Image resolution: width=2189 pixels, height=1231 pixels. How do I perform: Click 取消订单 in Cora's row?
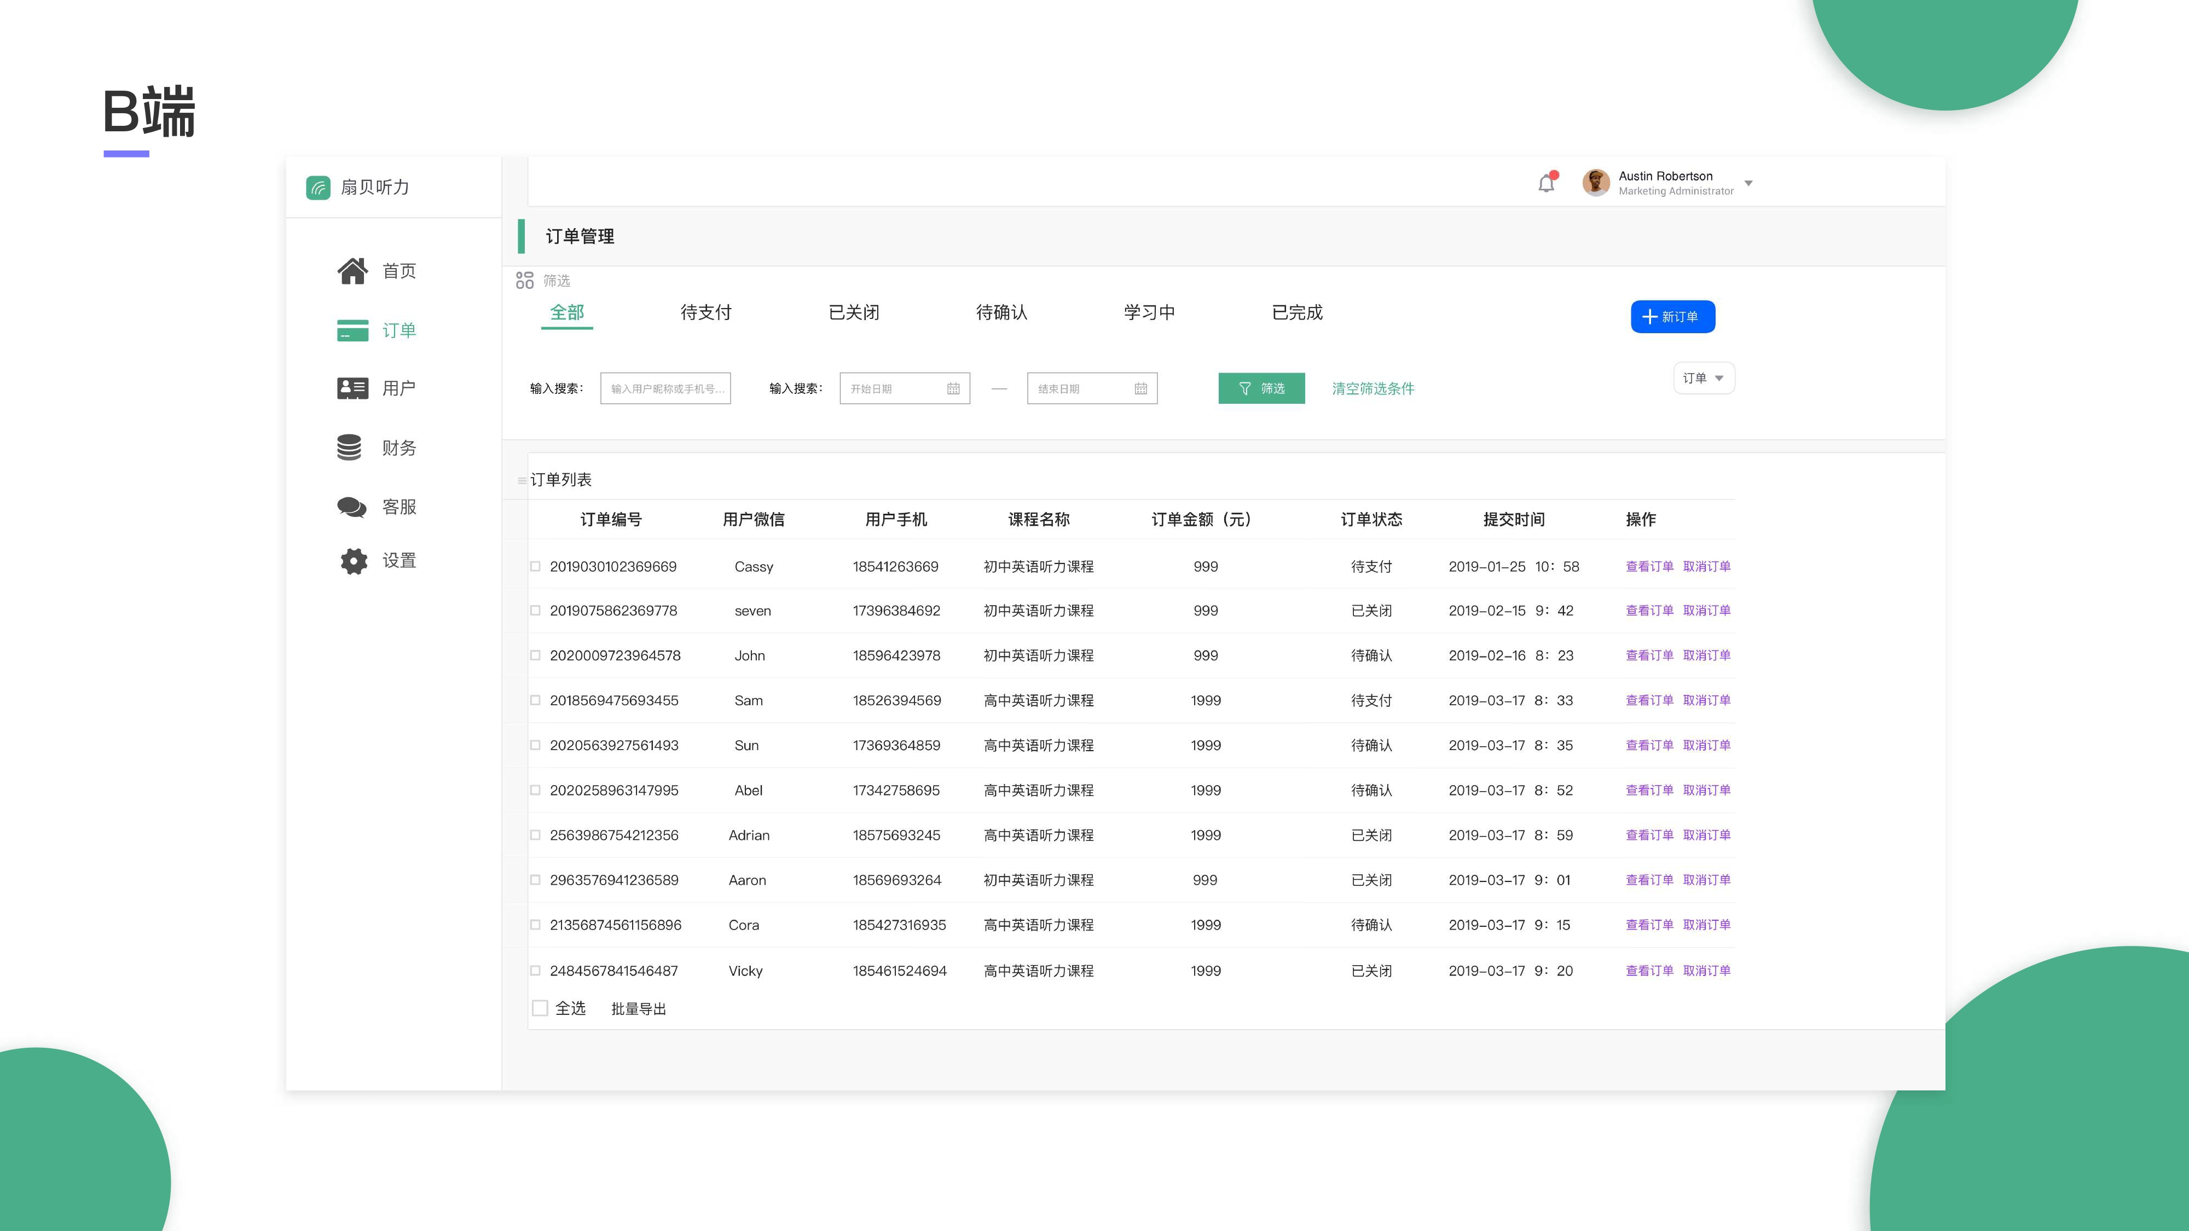click(x=1706, y=925)
